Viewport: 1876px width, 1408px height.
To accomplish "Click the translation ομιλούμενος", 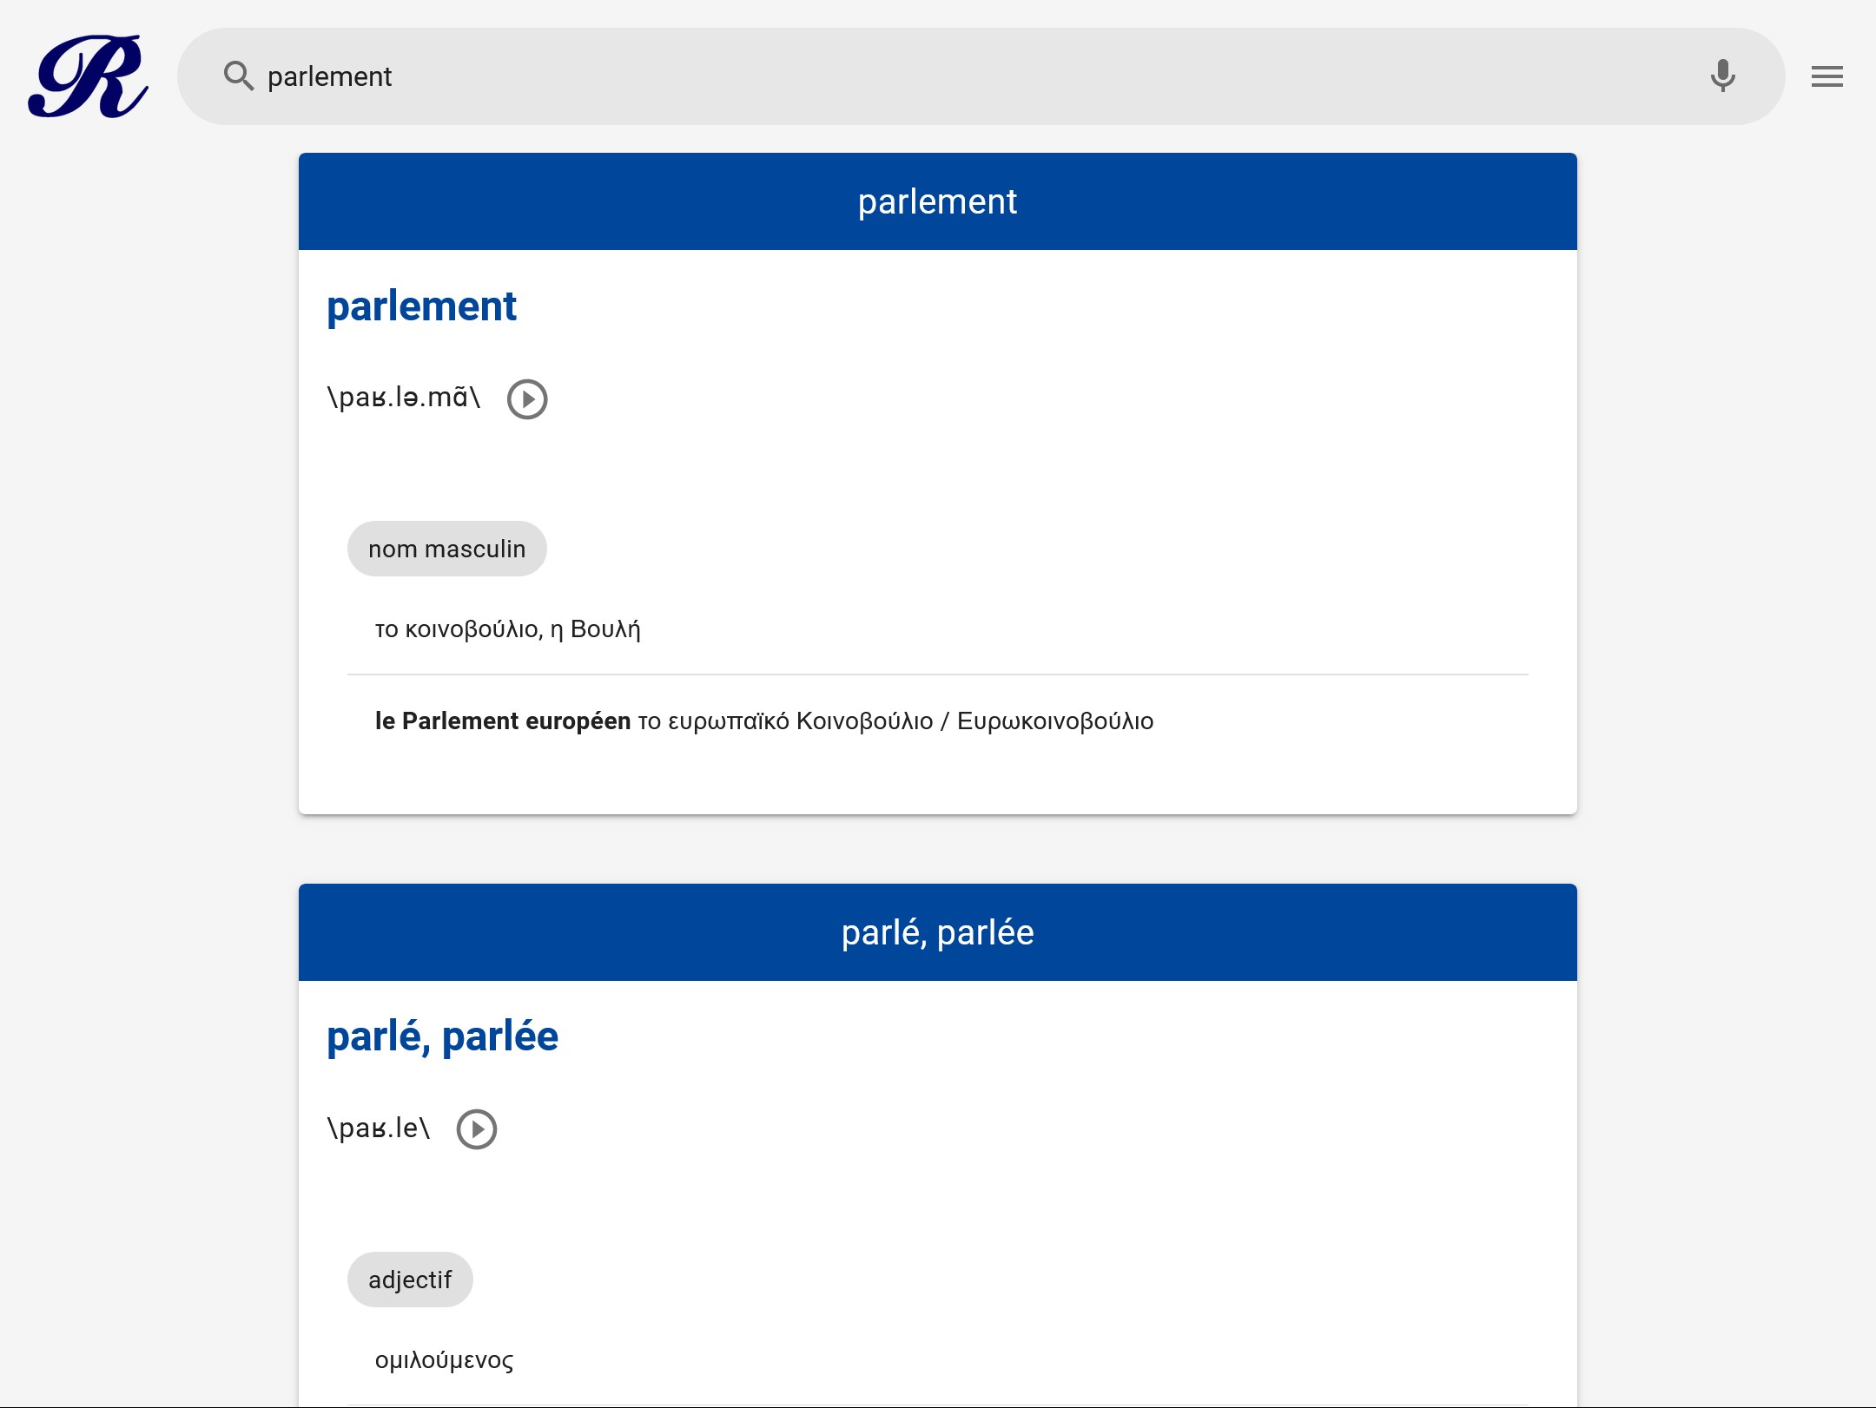I will pyautogui.click(x=444, y=1360).
